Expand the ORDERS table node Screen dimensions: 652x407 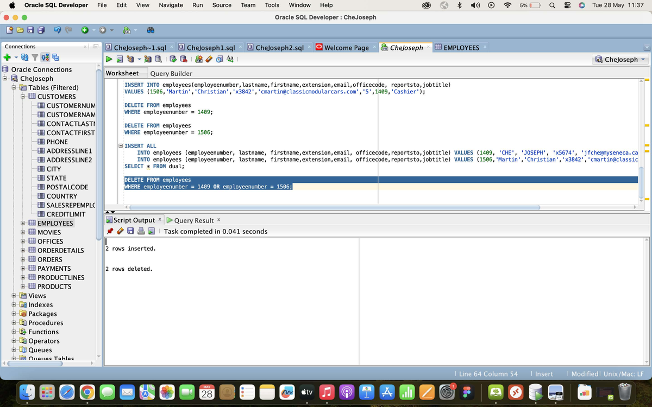[23, 259]
